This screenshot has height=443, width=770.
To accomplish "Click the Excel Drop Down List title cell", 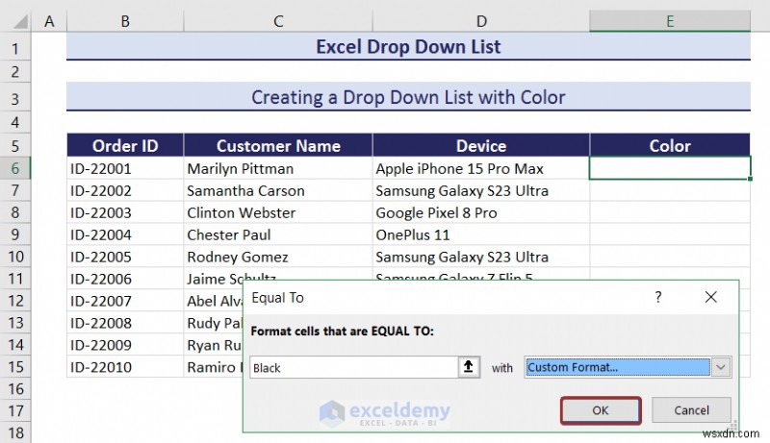I will click(408, 46).
